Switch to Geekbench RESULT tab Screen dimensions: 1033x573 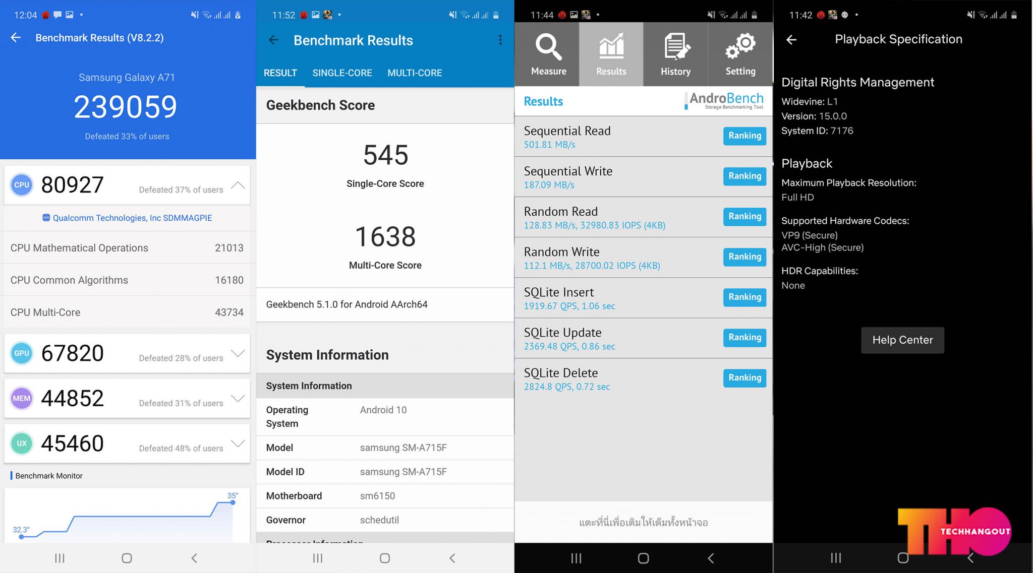click(x=280, y=73)
